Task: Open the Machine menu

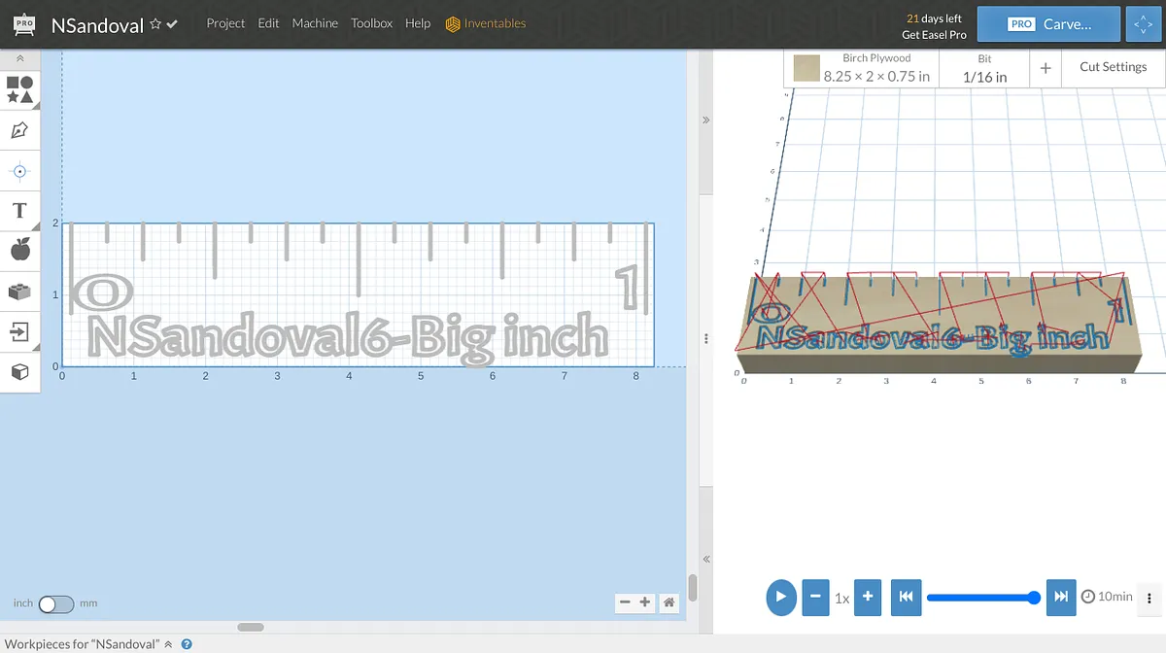Action: [315, 23]
